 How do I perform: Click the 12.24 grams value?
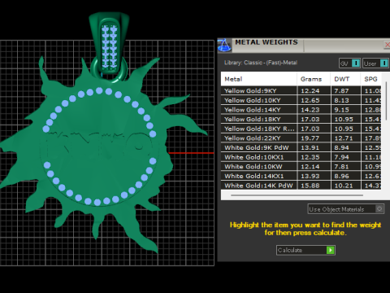(310, 91)
